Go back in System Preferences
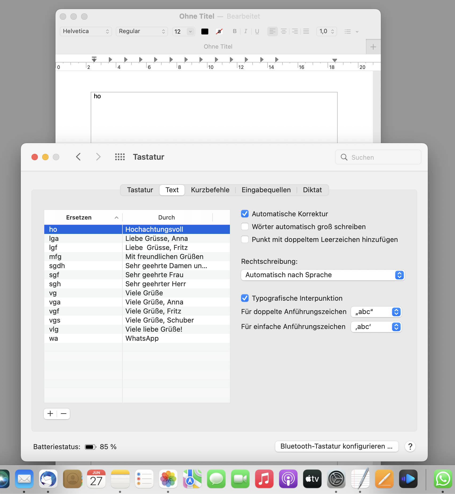Image resolution: width=455 pixels, height=494 pixels. (78, 157)
